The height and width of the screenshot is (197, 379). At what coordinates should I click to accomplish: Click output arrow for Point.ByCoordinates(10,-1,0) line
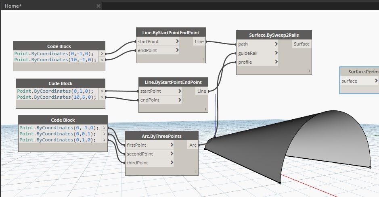[102, 60]
